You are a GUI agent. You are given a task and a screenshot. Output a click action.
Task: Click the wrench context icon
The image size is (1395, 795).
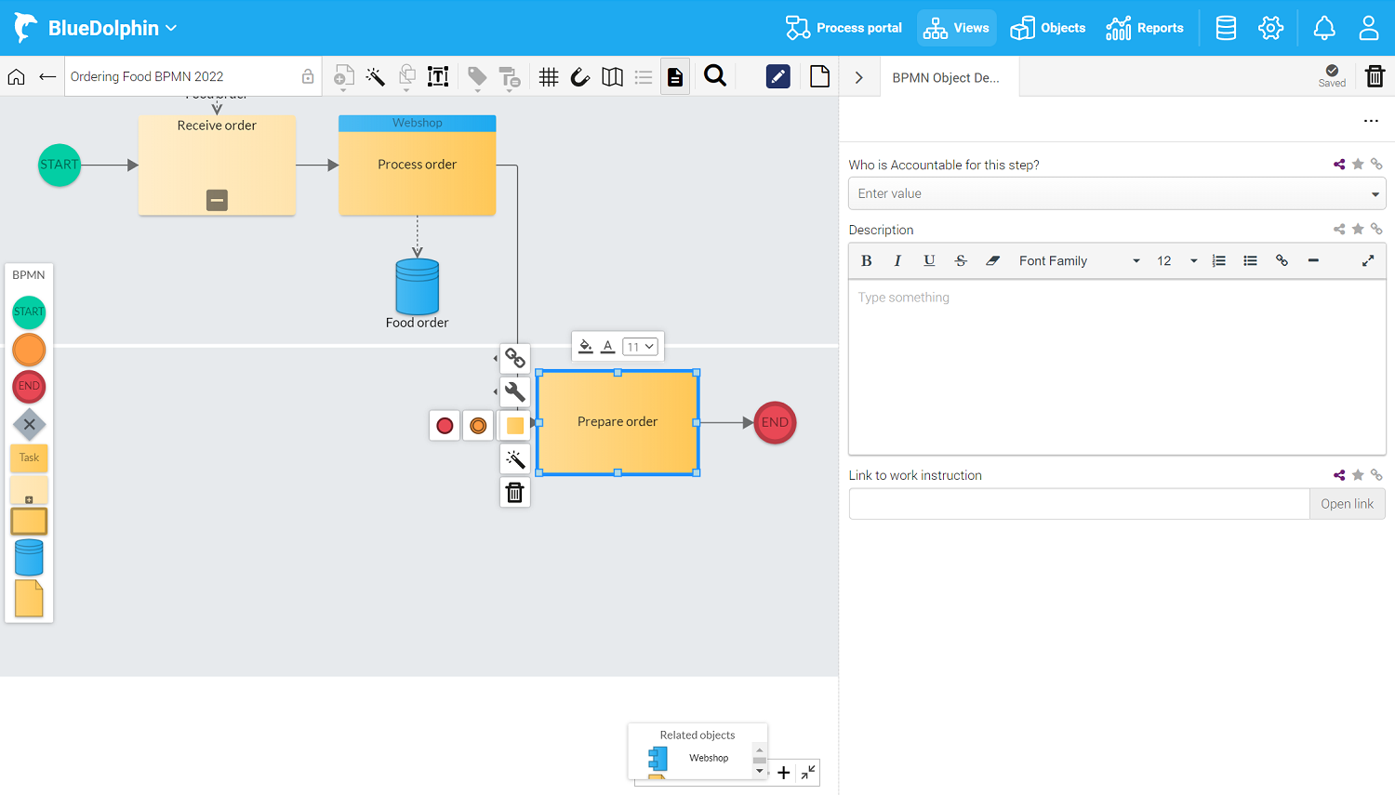[515, 392]
